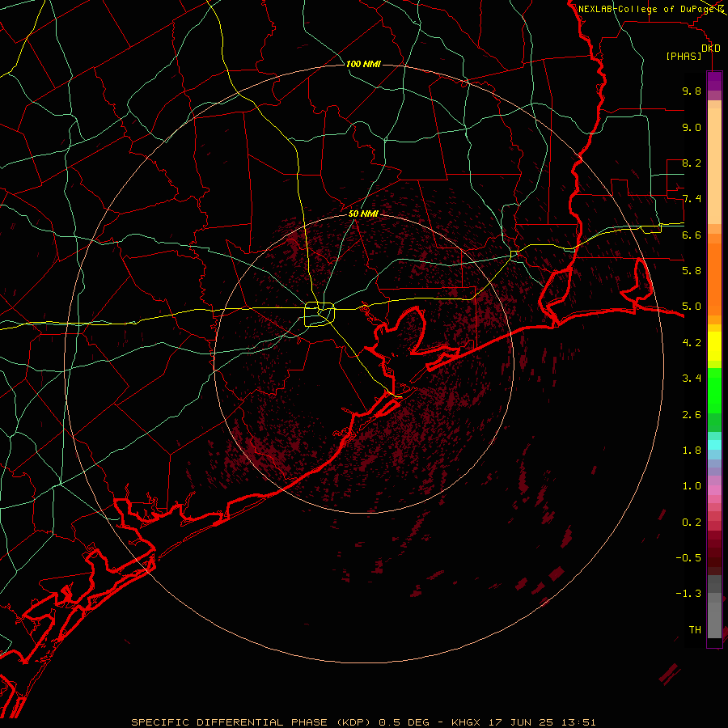Image resolution: width=728 pixels, height=728 pixels.
Task: Click the "50 NMI" range ring label
Action: tap(363, 214)
